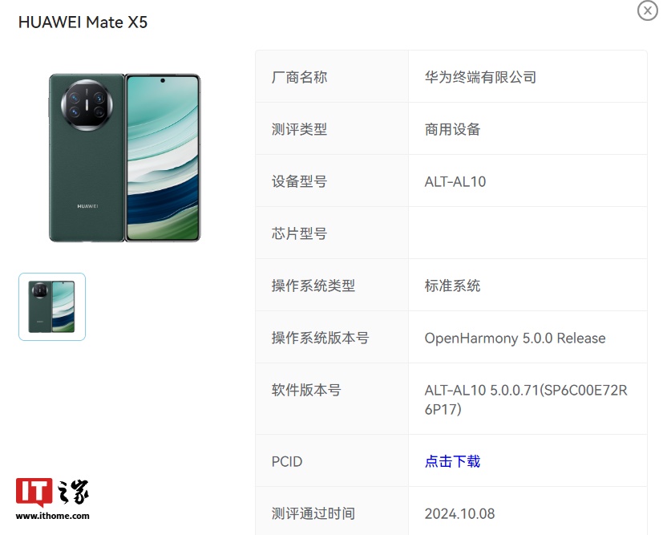Click the 测评类型 label
667x535 pixels.
[x=299, y=129]
